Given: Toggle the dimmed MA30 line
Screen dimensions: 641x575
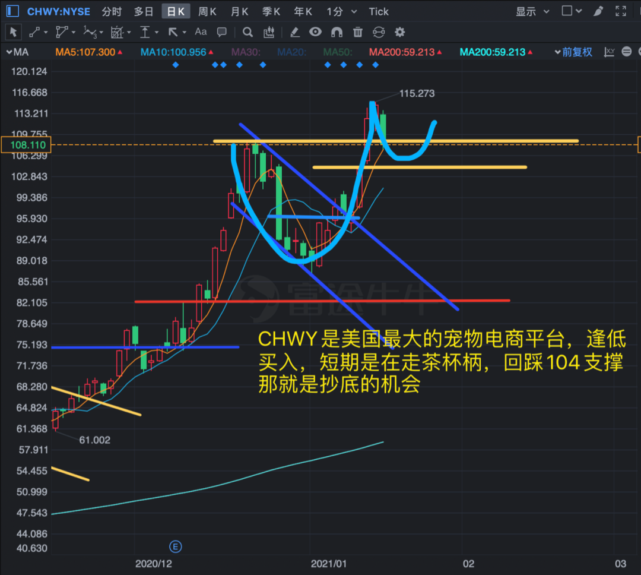Looking at the screenshot, I should click(x=246, y=52).
